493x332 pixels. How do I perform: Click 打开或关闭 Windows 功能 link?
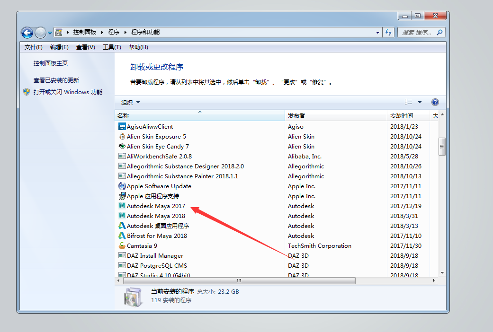(x=68, y=92)
